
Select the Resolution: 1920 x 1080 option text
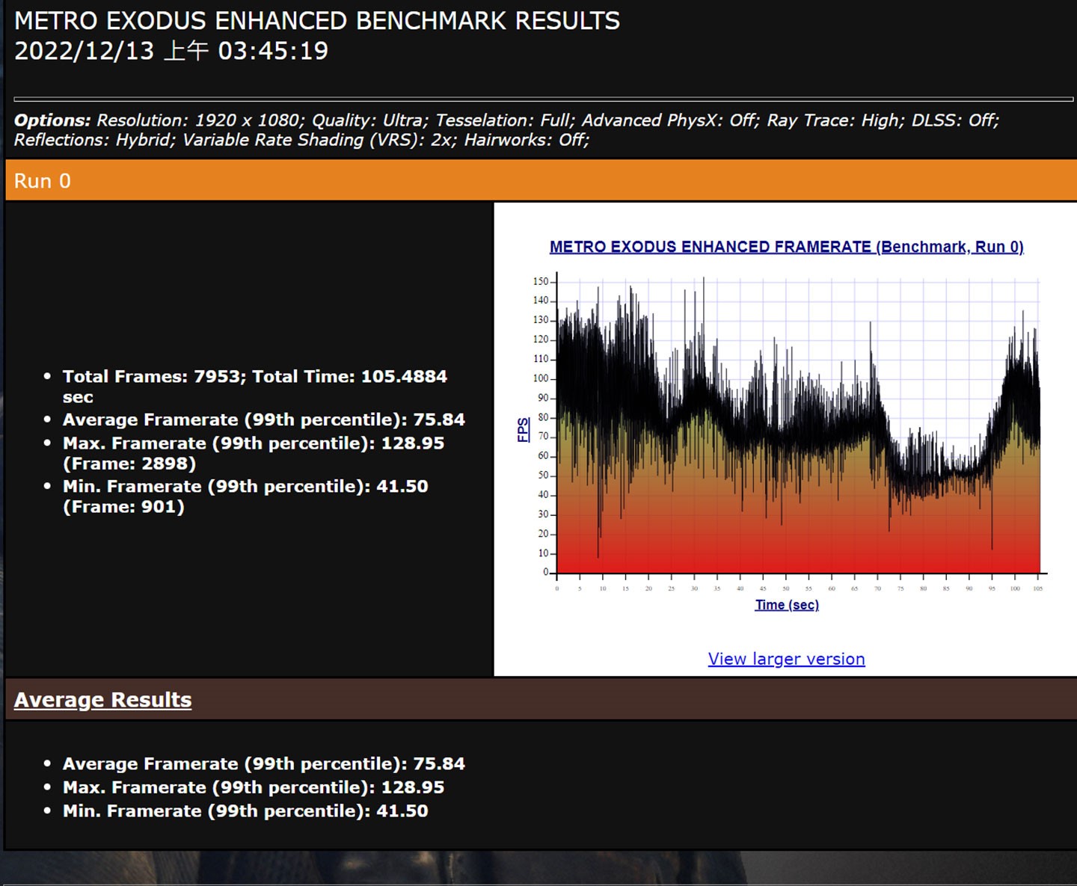(x=200, y=120)
